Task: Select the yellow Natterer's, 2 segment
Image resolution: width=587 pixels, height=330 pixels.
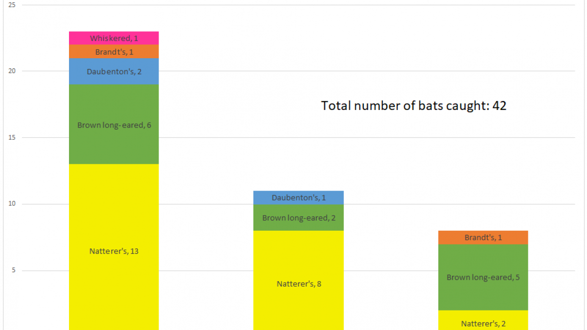Action: (x=483, y=320)
